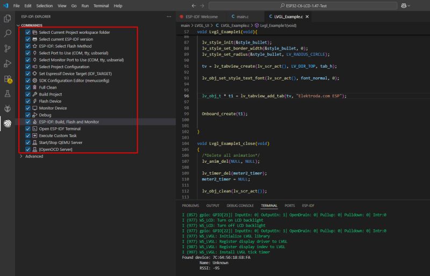Viewport: 430px width, 276px height.
Task: Click code line 96 with lv_tabview_add_tab
Action: (x=274, y=96)
